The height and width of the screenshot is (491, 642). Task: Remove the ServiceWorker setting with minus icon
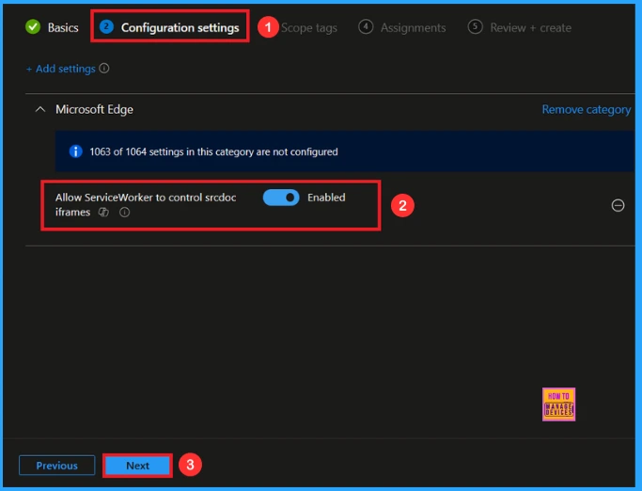coord(618,205)
